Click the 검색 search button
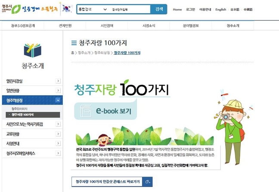Viewport: 279px width, 192px height. coord(159,9)
